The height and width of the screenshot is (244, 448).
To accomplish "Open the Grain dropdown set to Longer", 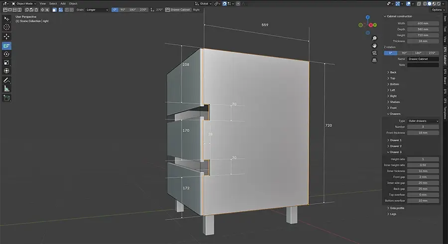I will click(97, 10).
